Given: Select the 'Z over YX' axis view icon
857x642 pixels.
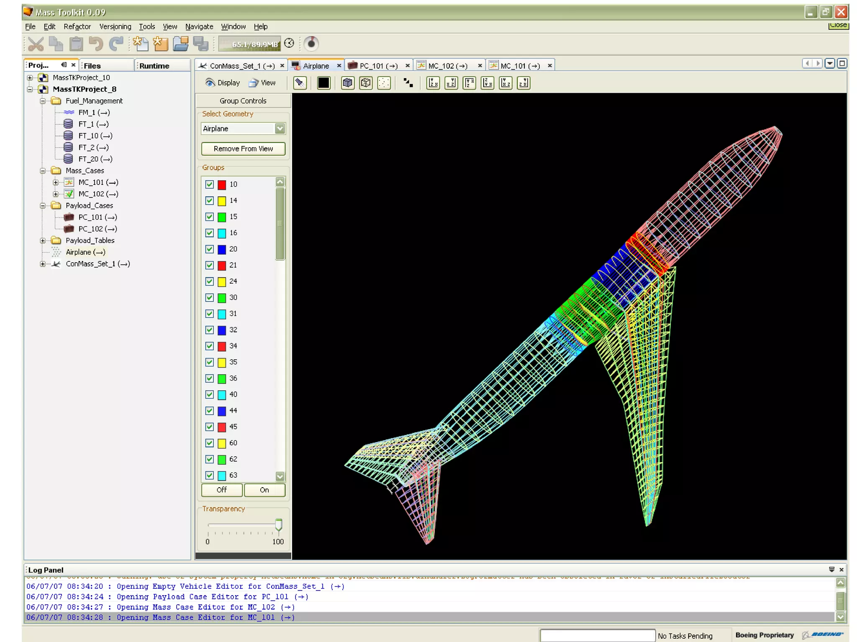Looking at the screenshot, I should click(488, 83).
